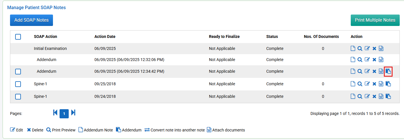
Task: Open print preview of 09/24/2018 Spine-1
Action: click(x=360, y=96)
